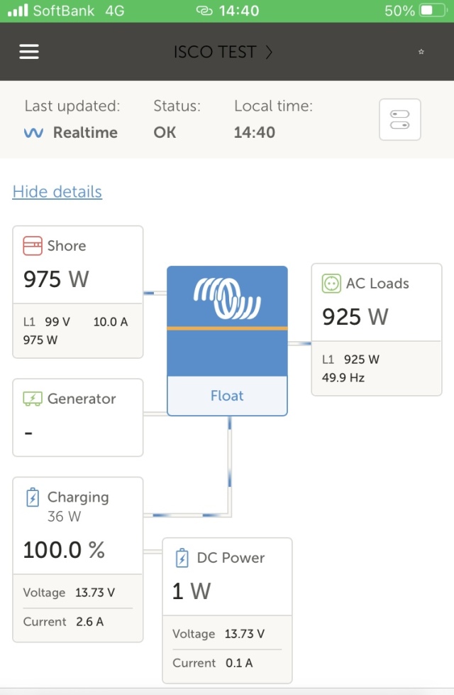Viewport: 454px width, 695px height.
Task: Select DC Power Current 0.1 A row
Action: (227, 663)
